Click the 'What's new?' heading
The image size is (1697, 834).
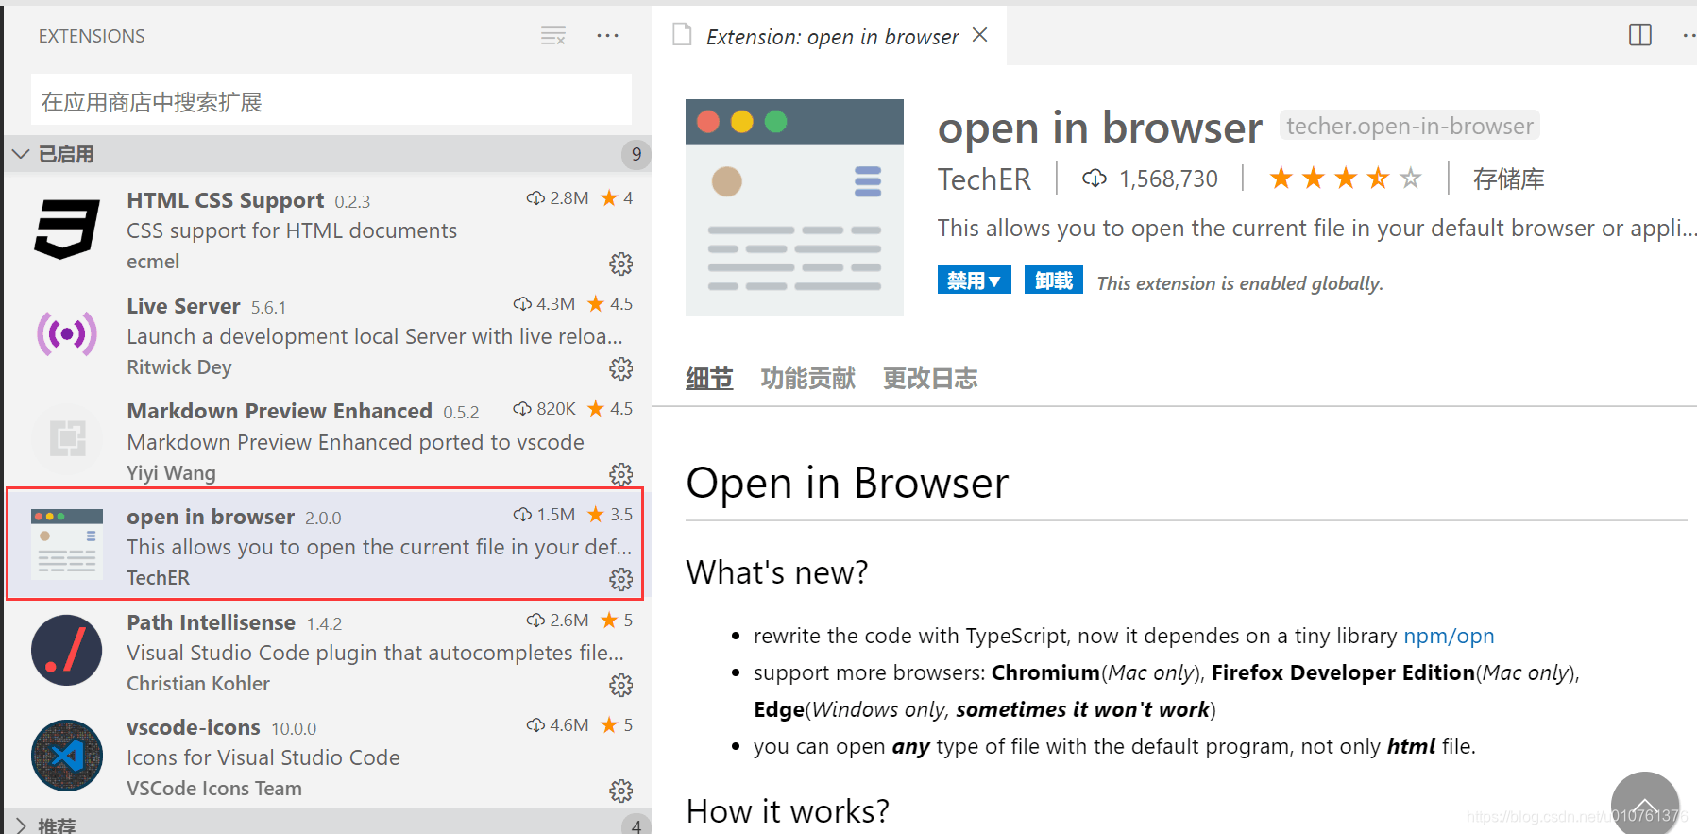click(x=777, y=572)
